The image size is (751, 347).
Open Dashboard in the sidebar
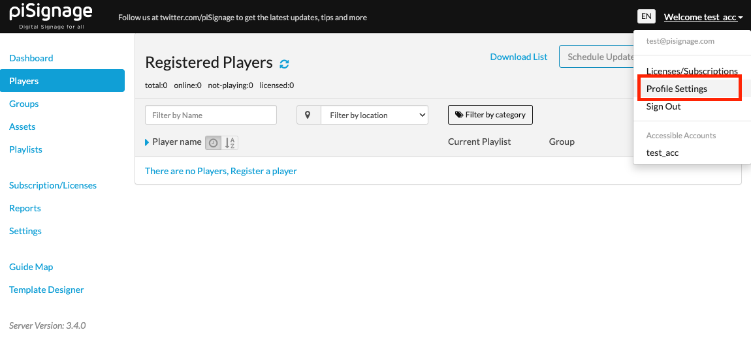click(x=31, y=58)
